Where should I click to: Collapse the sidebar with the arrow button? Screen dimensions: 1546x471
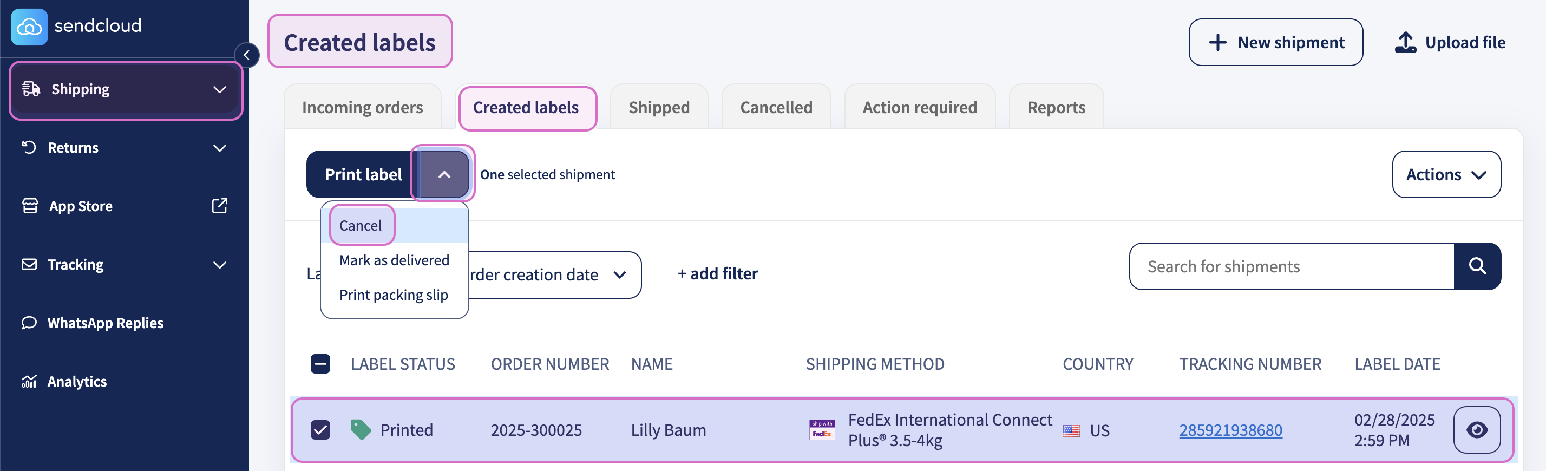coord(247,55)
